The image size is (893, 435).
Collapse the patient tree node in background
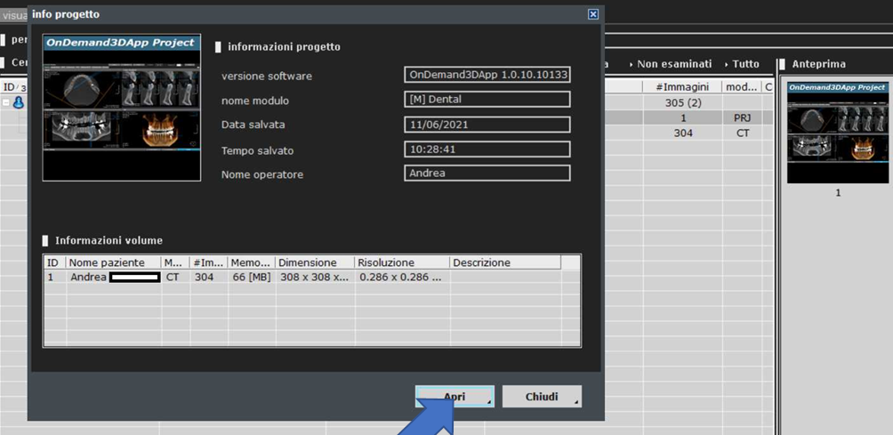(x=5, y=103)
